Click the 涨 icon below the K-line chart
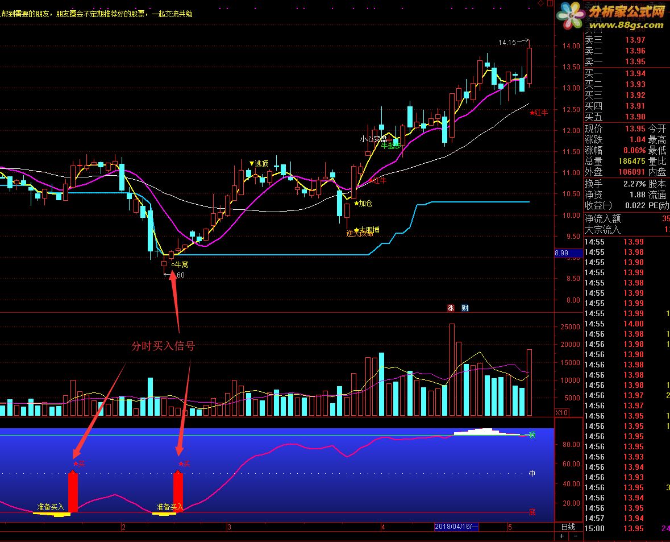This screenshot has height=542, width=670. coord(451,308)
